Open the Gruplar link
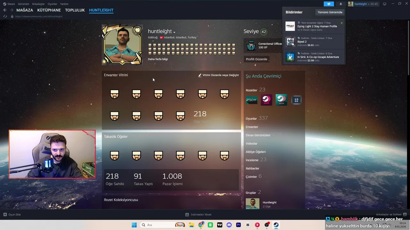The image size is (410, 230). pyautogui.click(x=251, y=193)
